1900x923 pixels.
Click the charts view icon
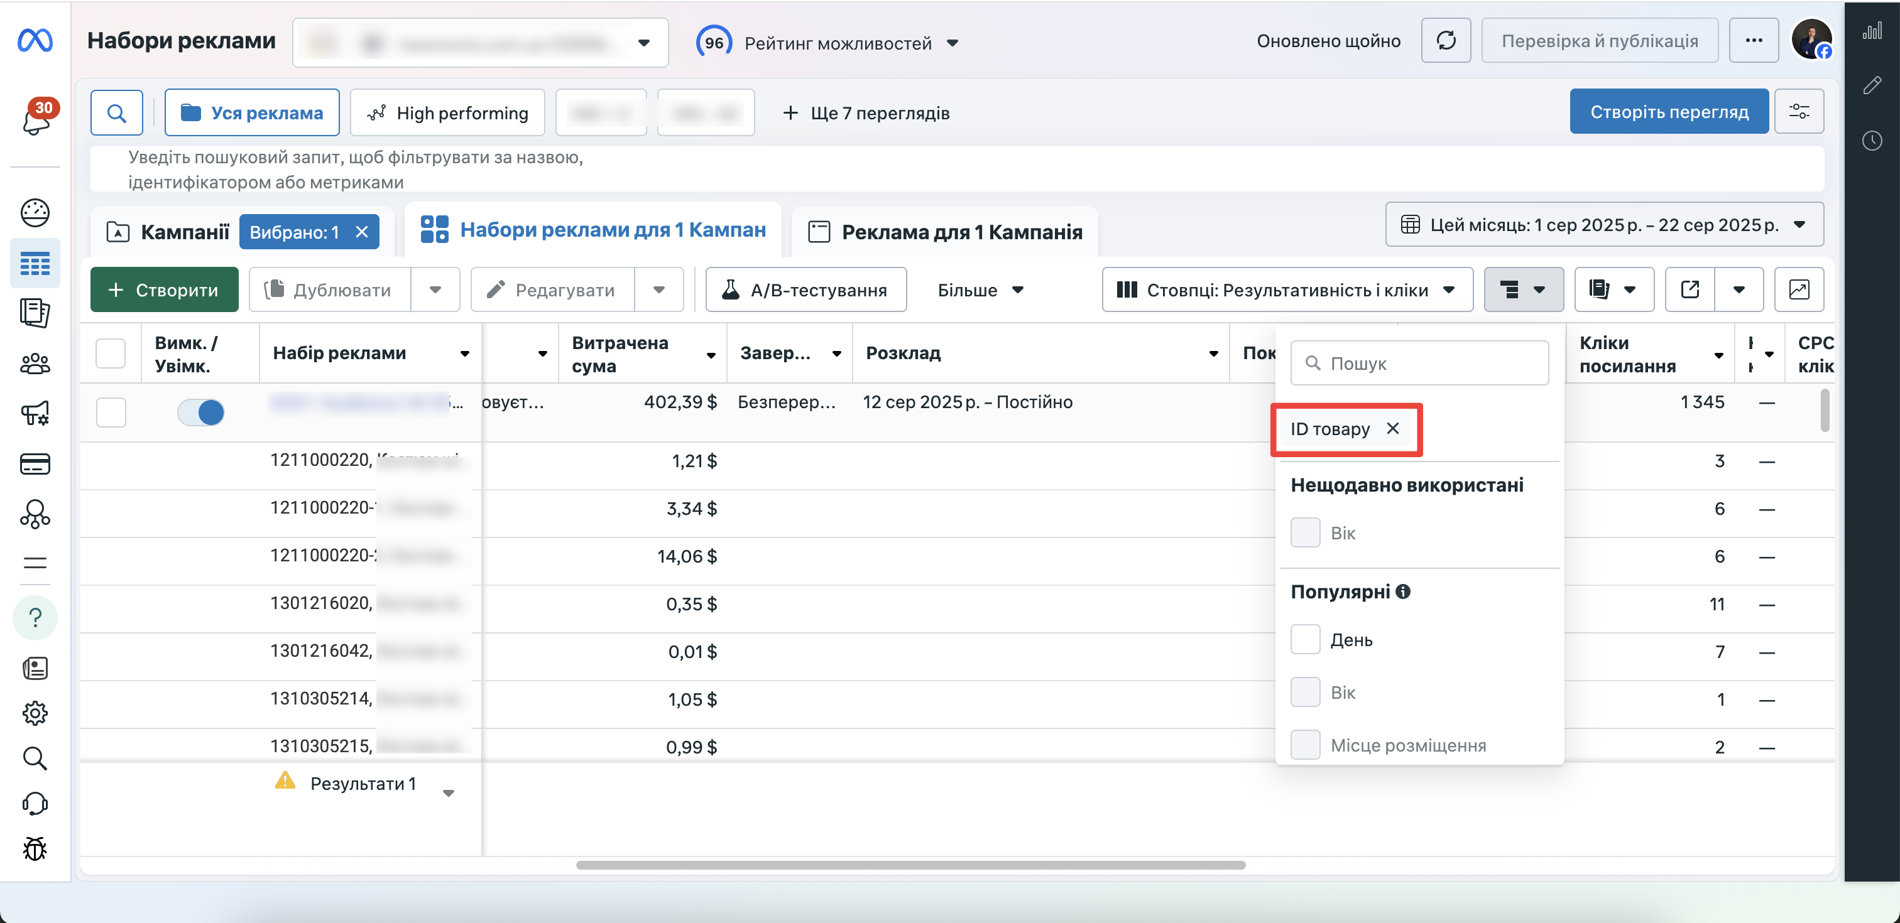1798,289
